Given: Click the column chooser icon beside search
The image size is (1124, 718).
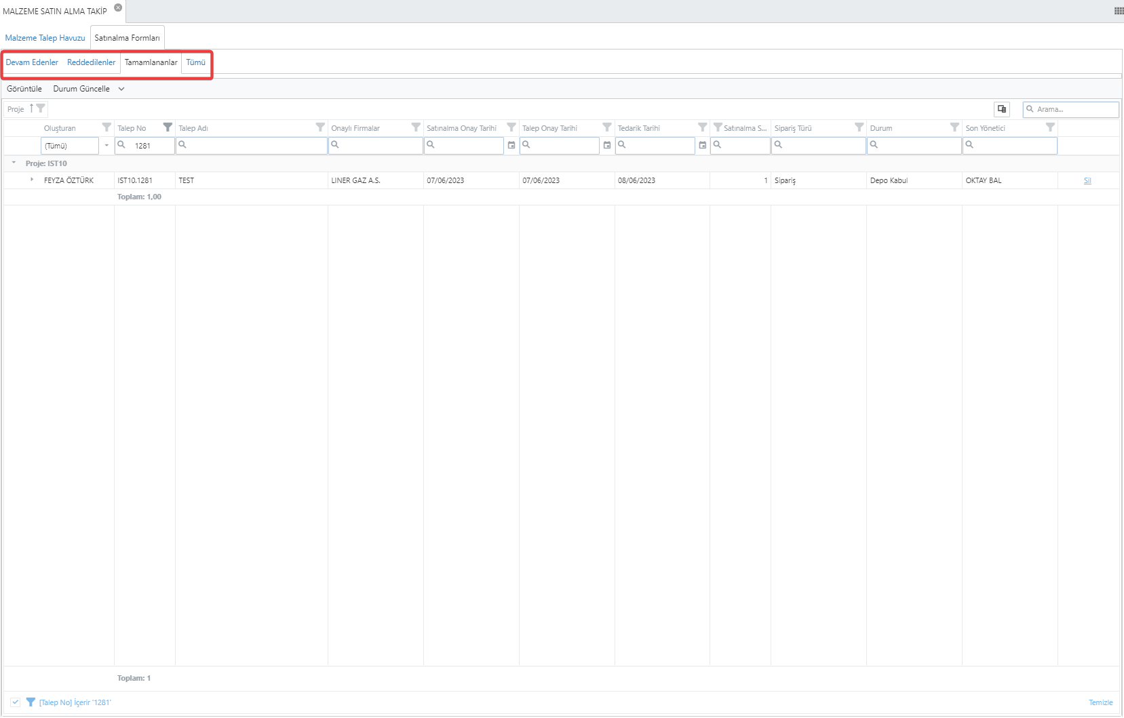Looking at the screenshot, I should tap(1002, 109).
